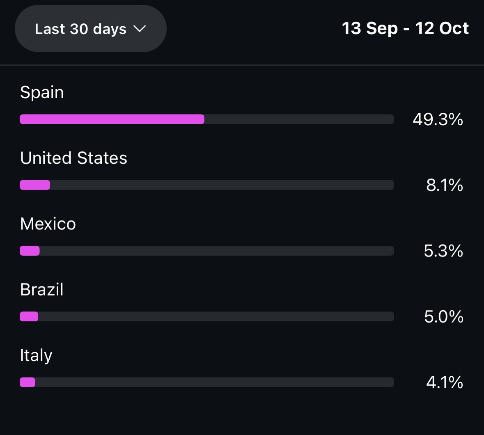Click the chevron arrow beside Last 30 days
The image size is (484, 435).
(140, 29)
